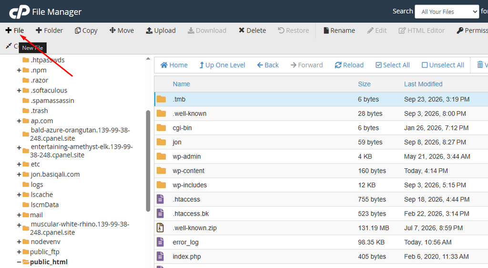Open .trash in folder tree

[39, 111]
